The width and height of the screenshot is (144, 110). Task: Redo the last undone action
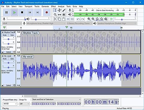(x=82, y=19)
